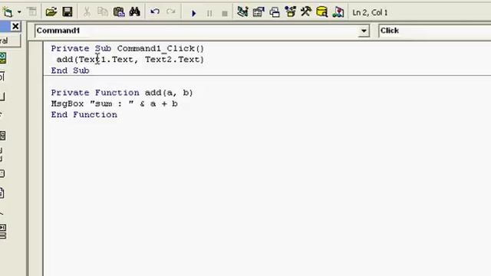Close the Toolbox panel with X
Screen dimensions: 491x276
(x=15, y=26)
